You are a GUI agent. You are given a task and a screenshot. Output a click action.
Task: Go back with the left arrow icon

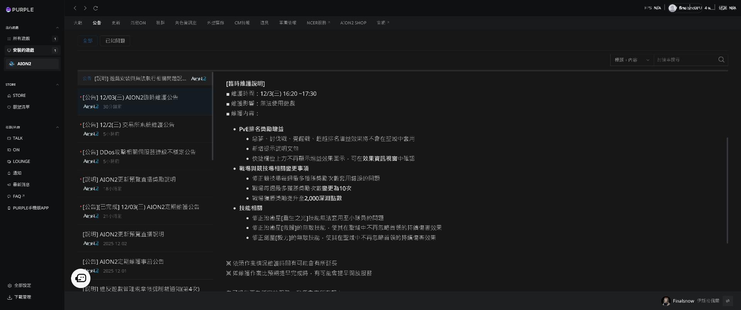[x=75, y=8]
